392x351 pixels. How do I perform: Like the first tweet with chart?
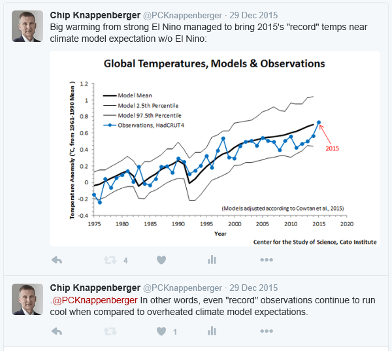pyautogui.click(x=161, y=260)
